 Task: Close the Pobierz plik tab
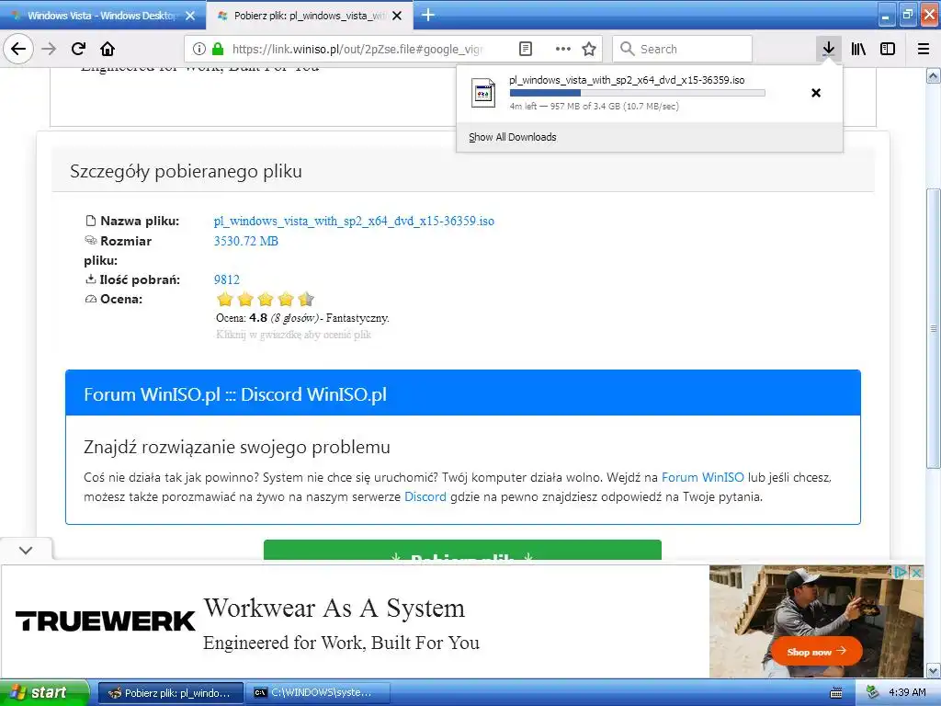[x=397, y=16]
